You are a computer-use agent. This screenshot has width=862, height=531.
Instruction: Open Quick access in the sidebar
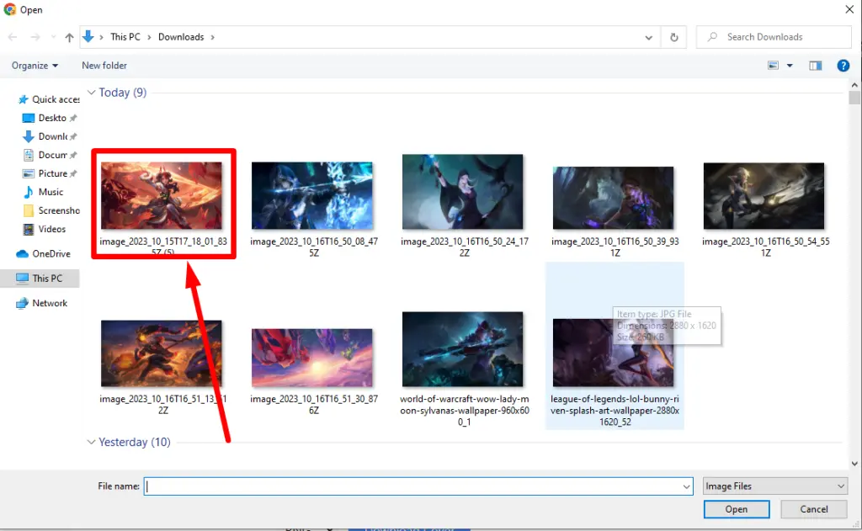coord(48,99)
